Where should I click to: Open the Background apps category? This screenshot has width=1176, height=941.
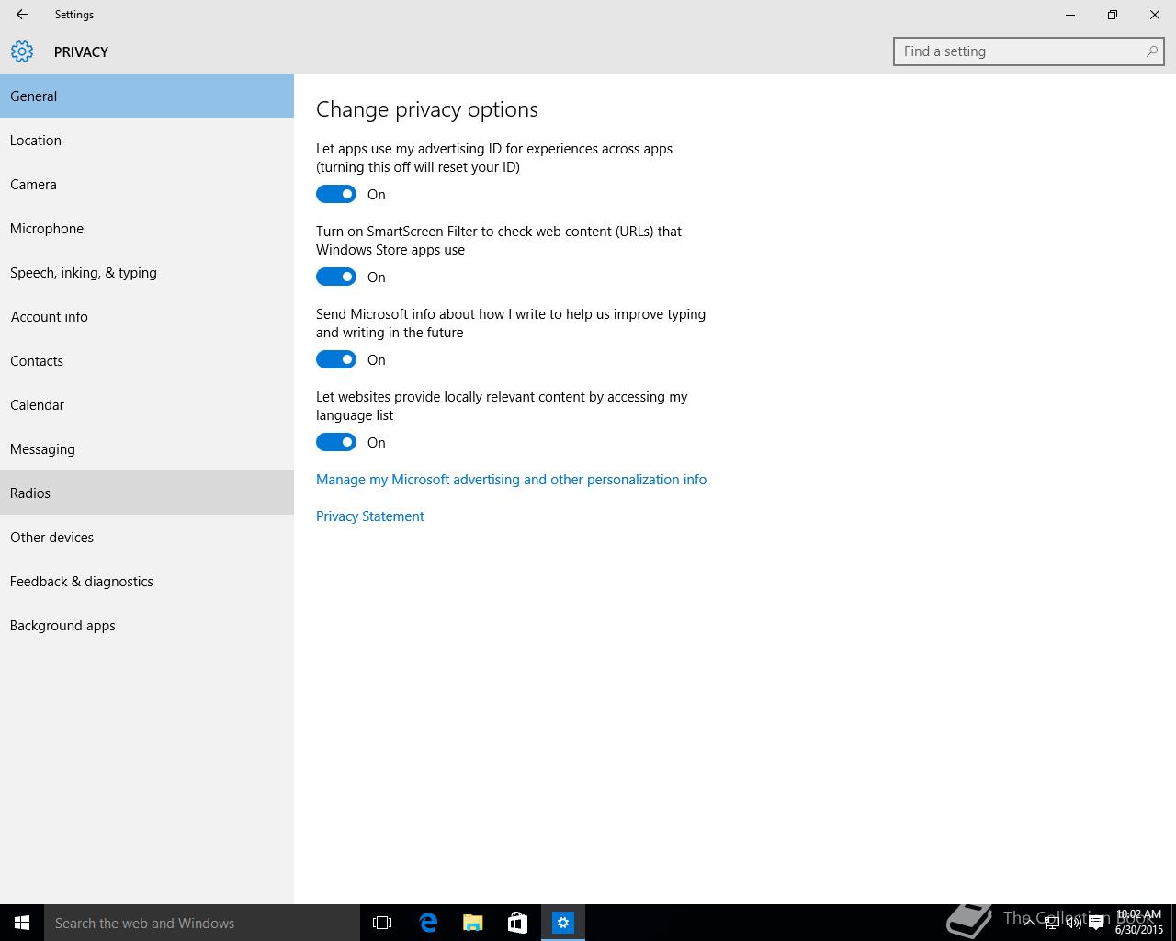tap(147, 625)
